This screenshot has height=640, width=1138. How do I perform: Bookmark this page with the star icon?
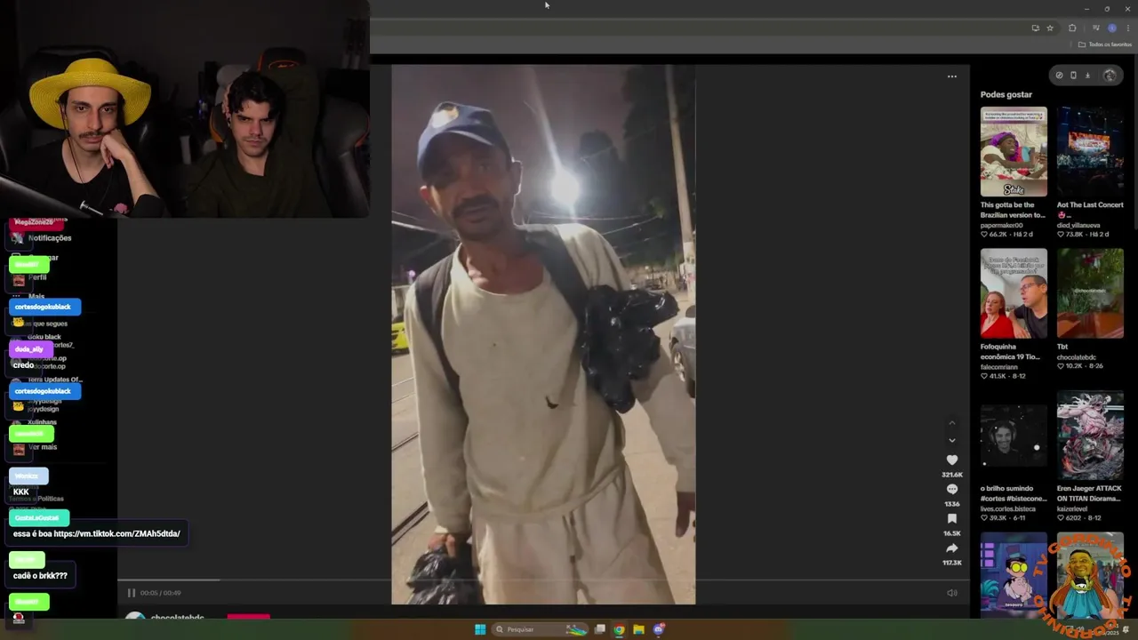[x=1049, y=28]
